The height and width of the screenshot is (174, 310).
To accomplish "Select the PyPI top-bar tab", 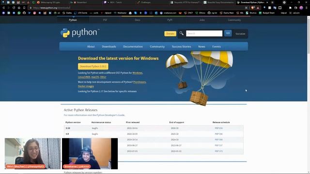I will pos(170,20).
